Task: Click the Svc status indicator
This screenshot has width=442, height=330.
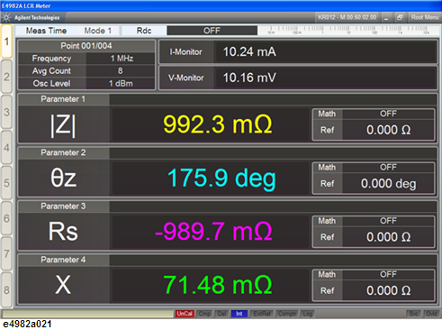Action: (x=413, y=314)
